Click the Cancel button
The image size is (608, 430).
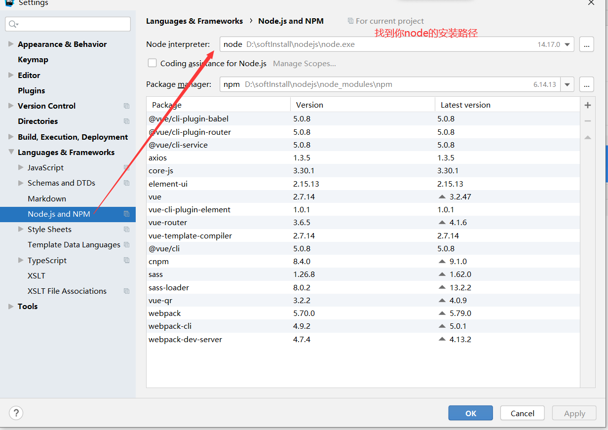(522, 413)
